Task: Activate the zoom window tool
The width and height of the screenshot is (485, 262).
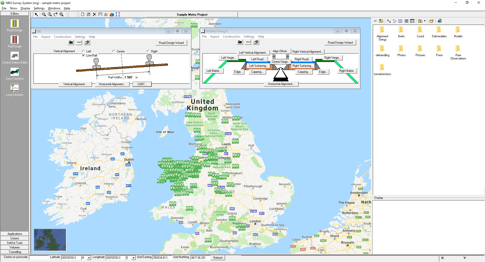Action: [44, 14]
